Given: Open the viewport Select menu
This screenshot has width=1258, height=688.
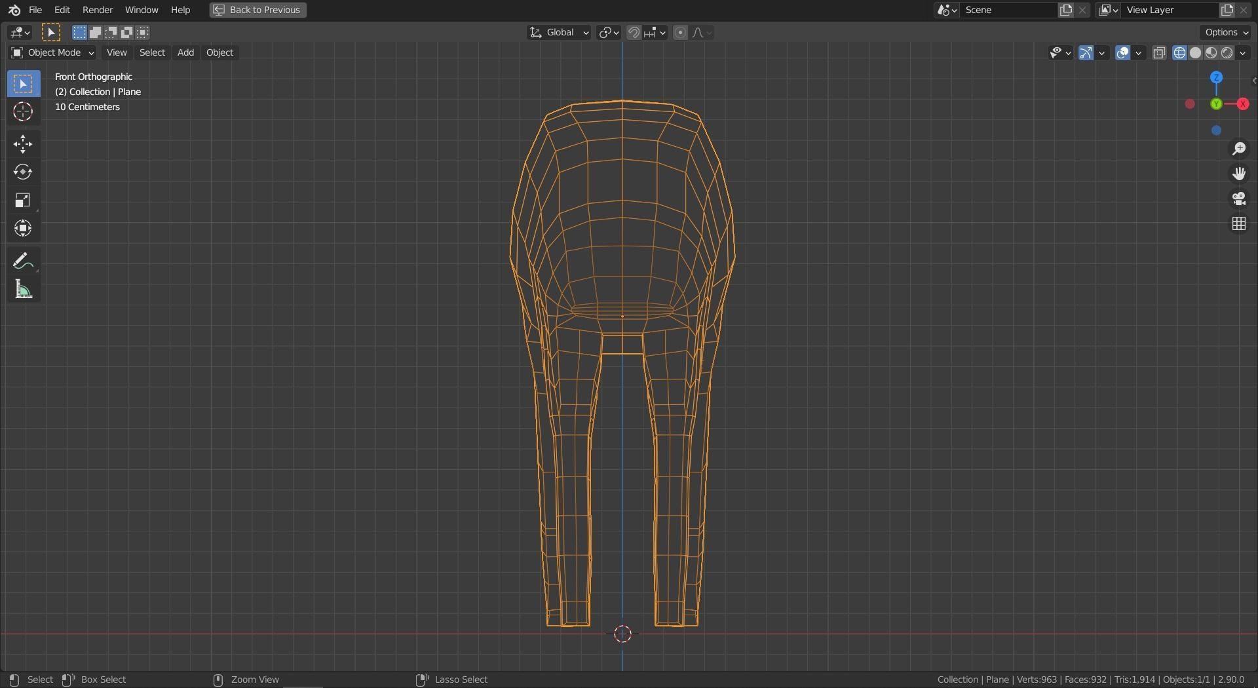Looking at the screenshot, I should point(152,52).
